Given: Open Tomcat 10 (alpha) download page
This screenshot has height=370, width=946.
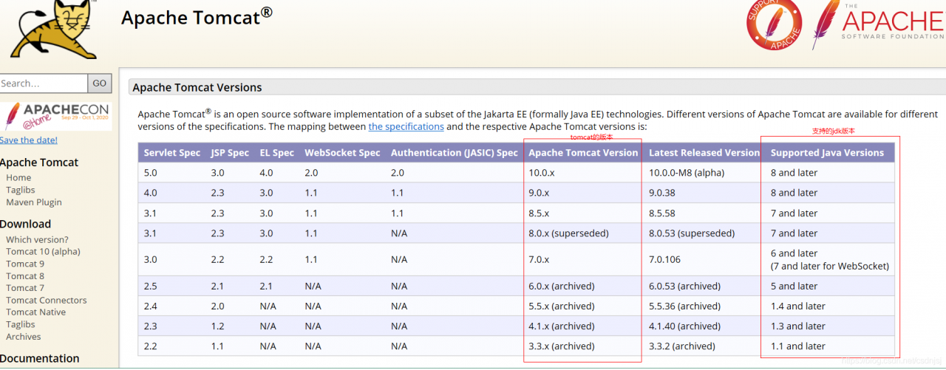Looking at the screenshot, I should 43,252.
